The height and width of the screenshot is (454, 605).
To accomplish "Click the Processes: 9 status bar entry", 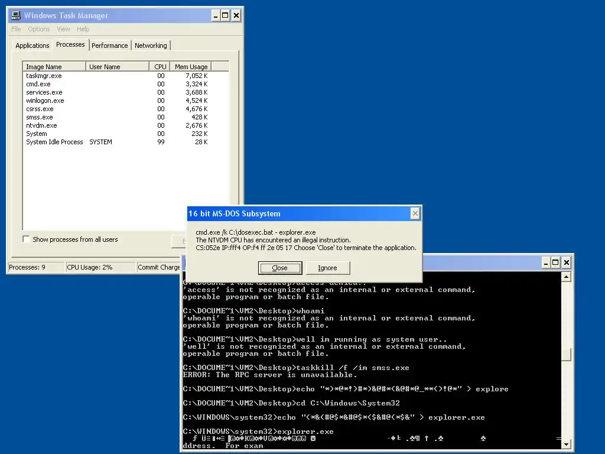I will pos(36,267).
